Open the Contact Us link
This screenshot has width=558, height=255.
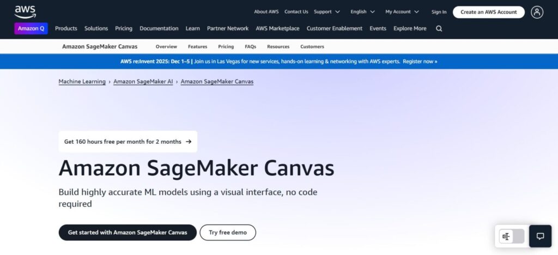coord(296,12)
